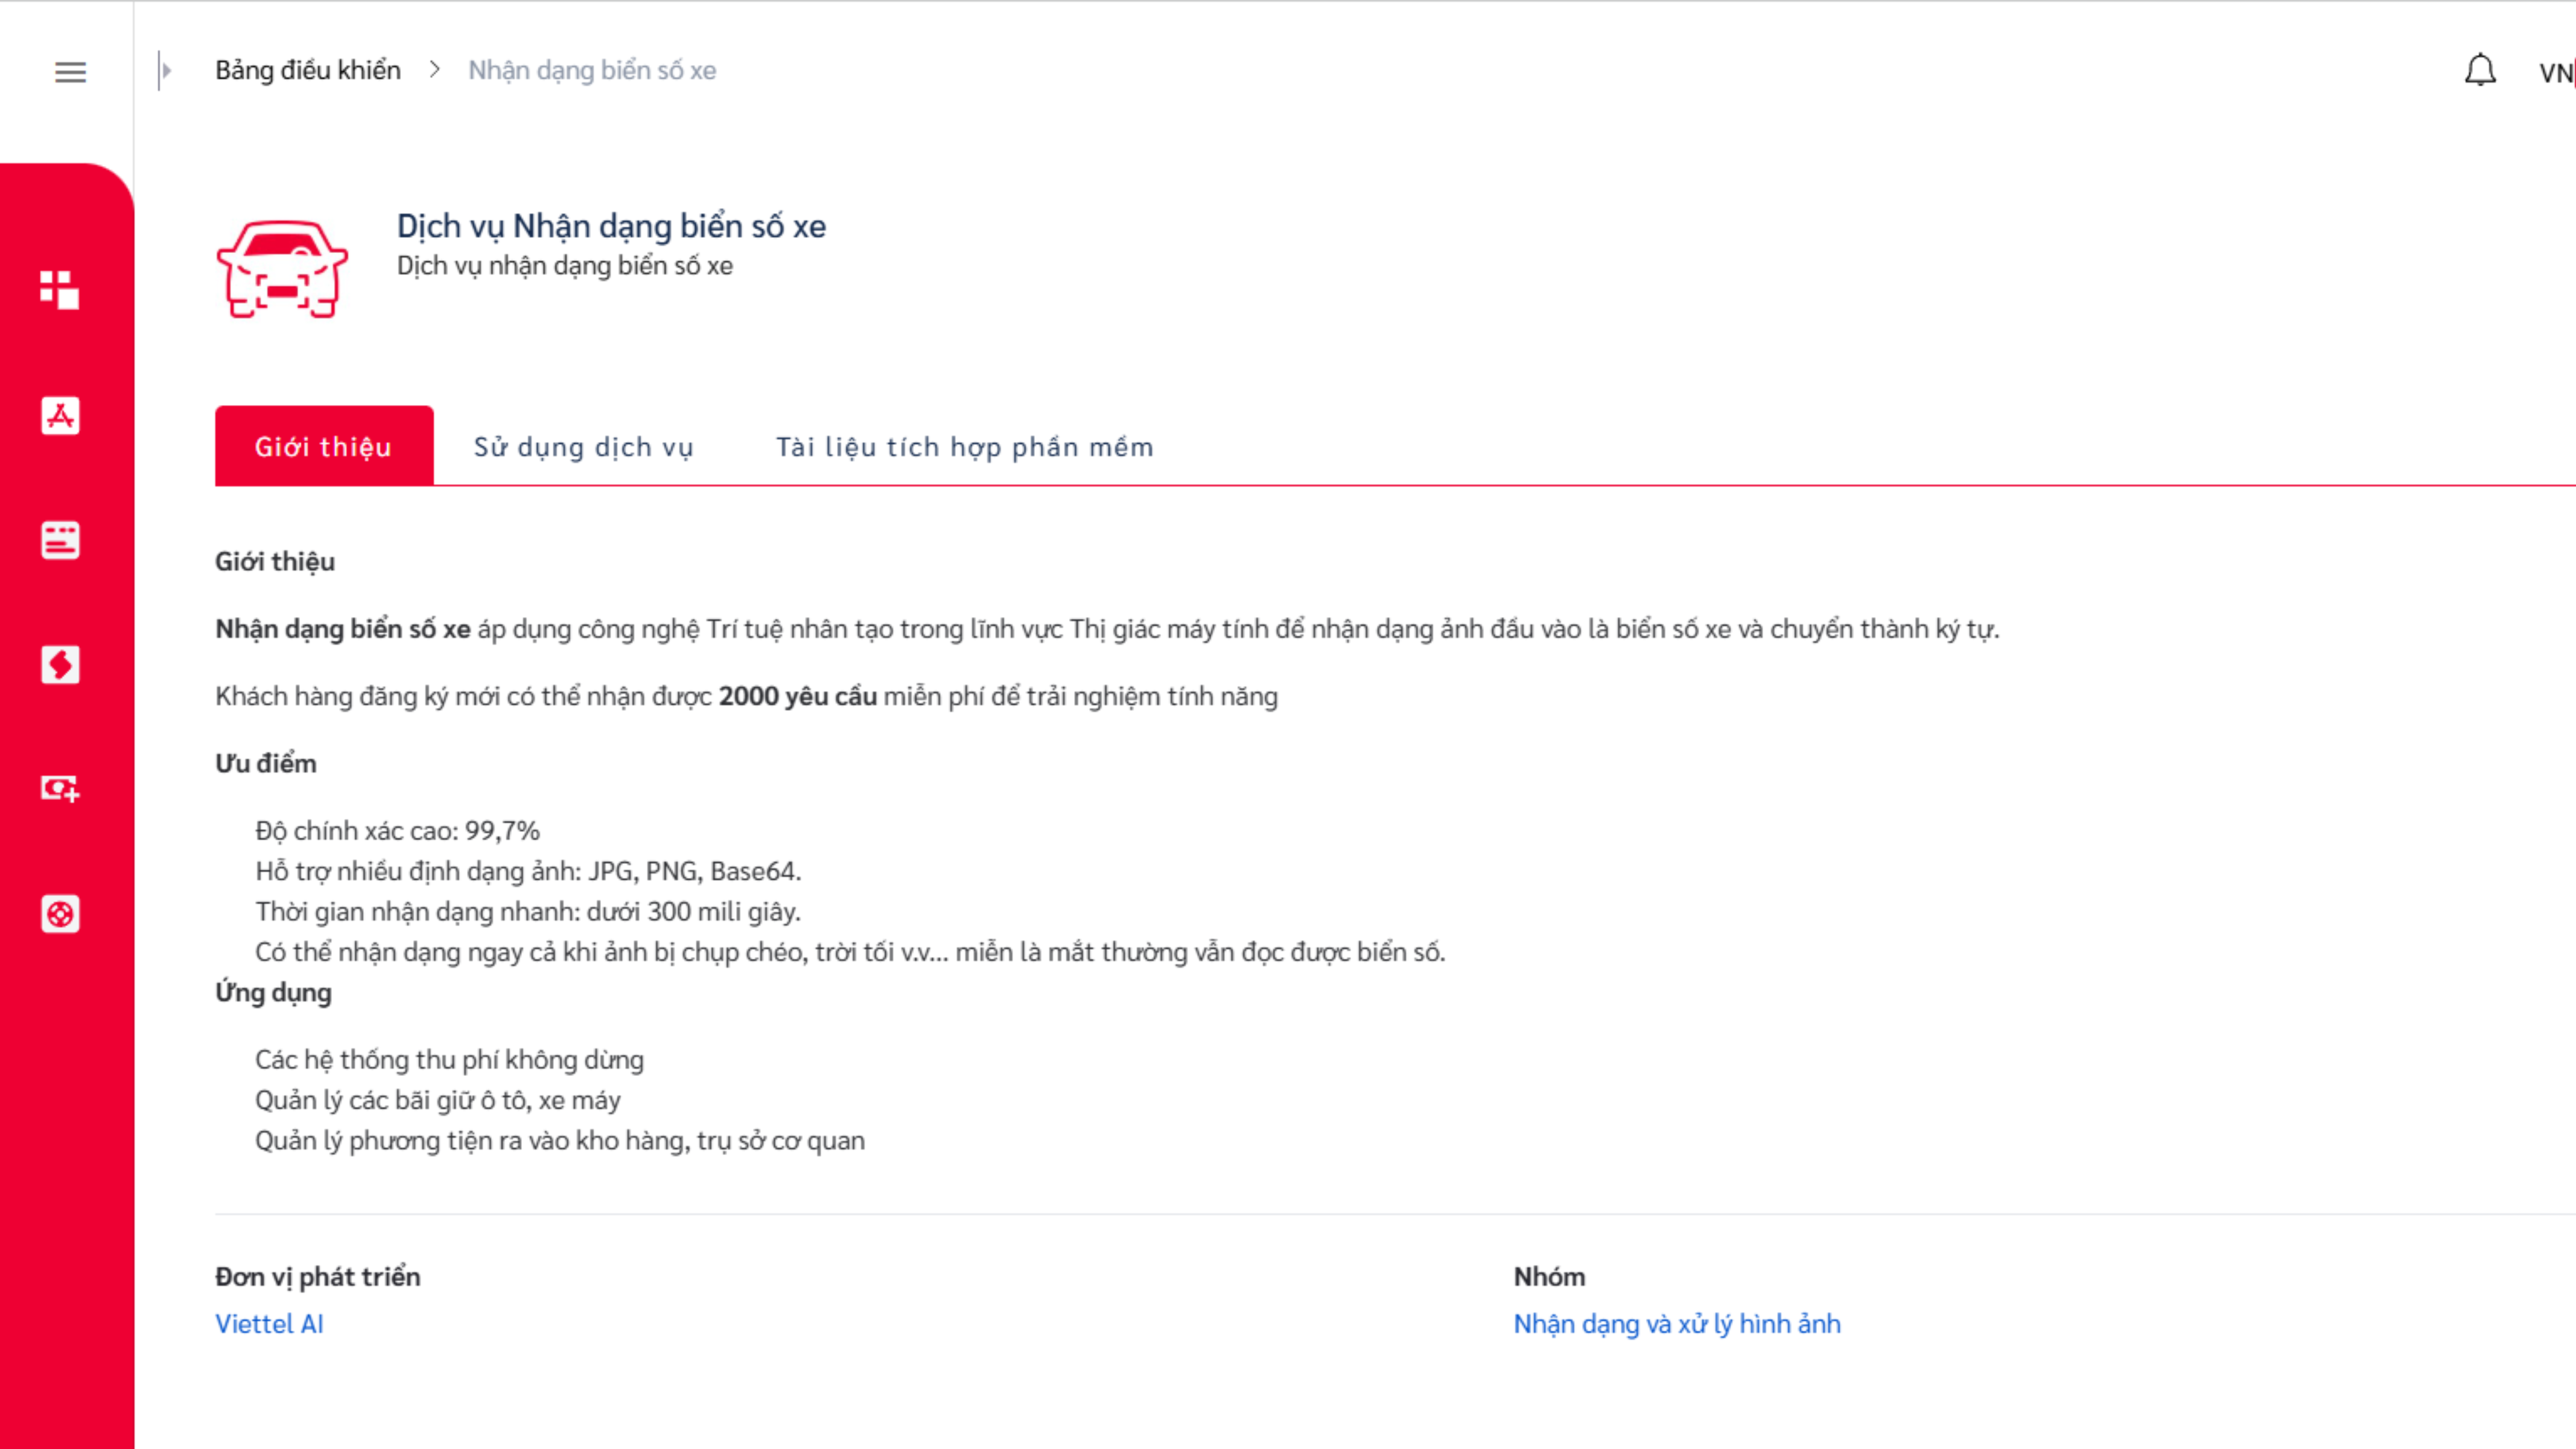Open the lifebuoy support icon in sidebar
2576x1449 pixels.
[60, 913]
